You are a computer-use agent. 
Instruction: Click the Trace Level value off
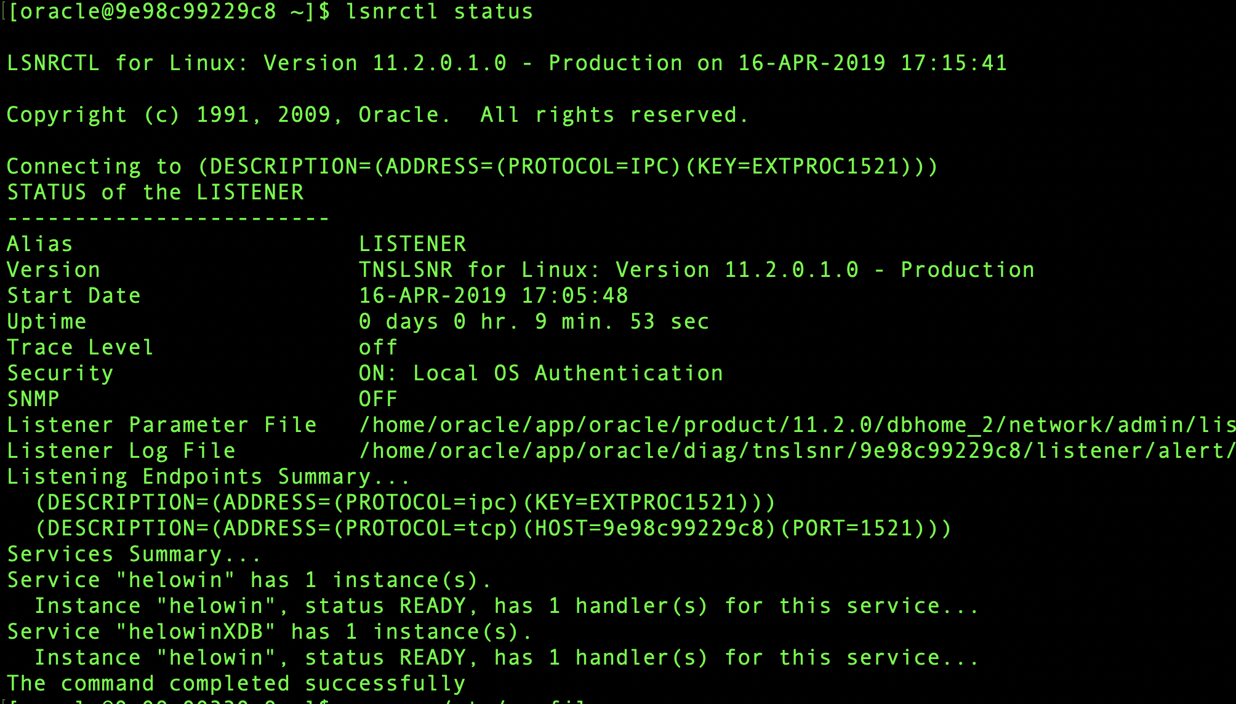(x=378, y=347)
